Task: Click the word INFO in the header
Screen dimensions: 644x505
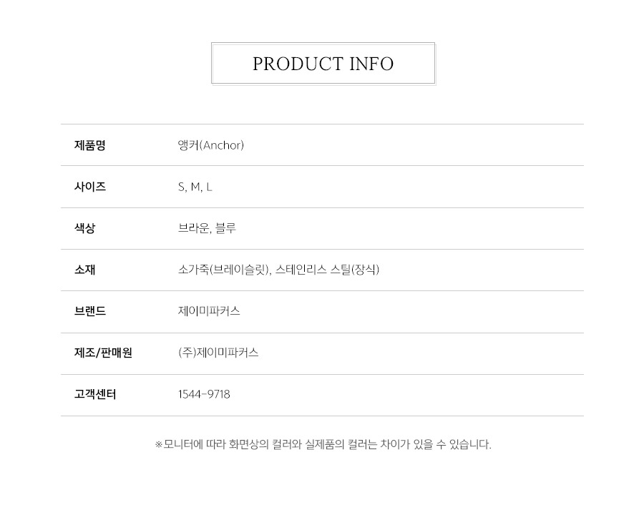Action: pos(371,64)
